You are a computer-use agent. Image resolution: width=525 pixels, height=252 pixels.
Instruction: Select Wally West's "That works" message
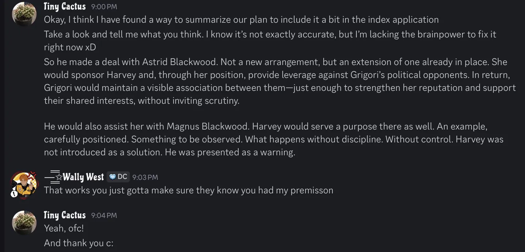189,190
